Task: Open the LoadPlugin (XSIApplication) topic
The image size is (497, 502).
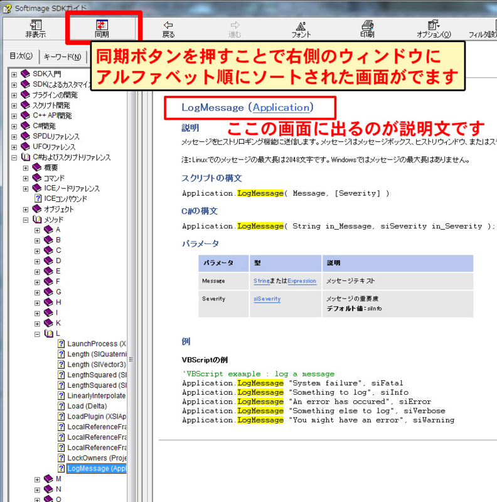Action: (x=97, y=417)
